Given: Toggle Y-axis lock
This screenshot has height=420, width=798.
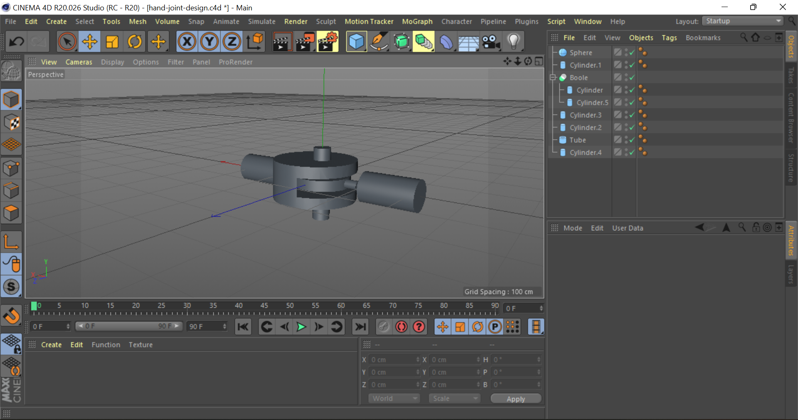Looking at the screenshot, I should (x=209, y=42).
